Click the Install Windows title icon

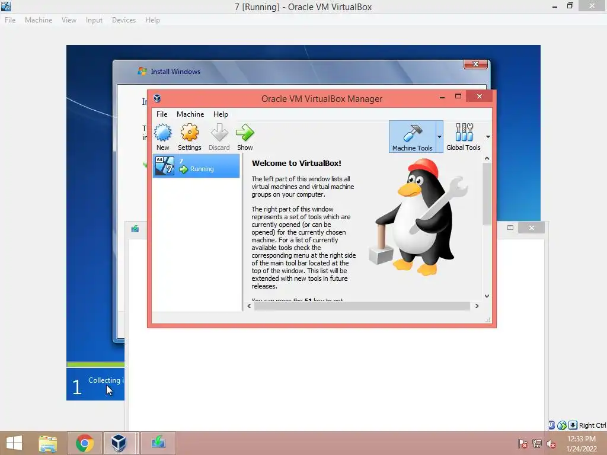tap(142, 71)
